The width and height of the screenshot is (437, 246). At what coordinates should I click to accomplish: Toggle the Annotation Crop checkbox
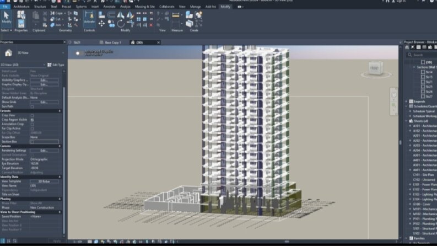click(x=32, y=125)
